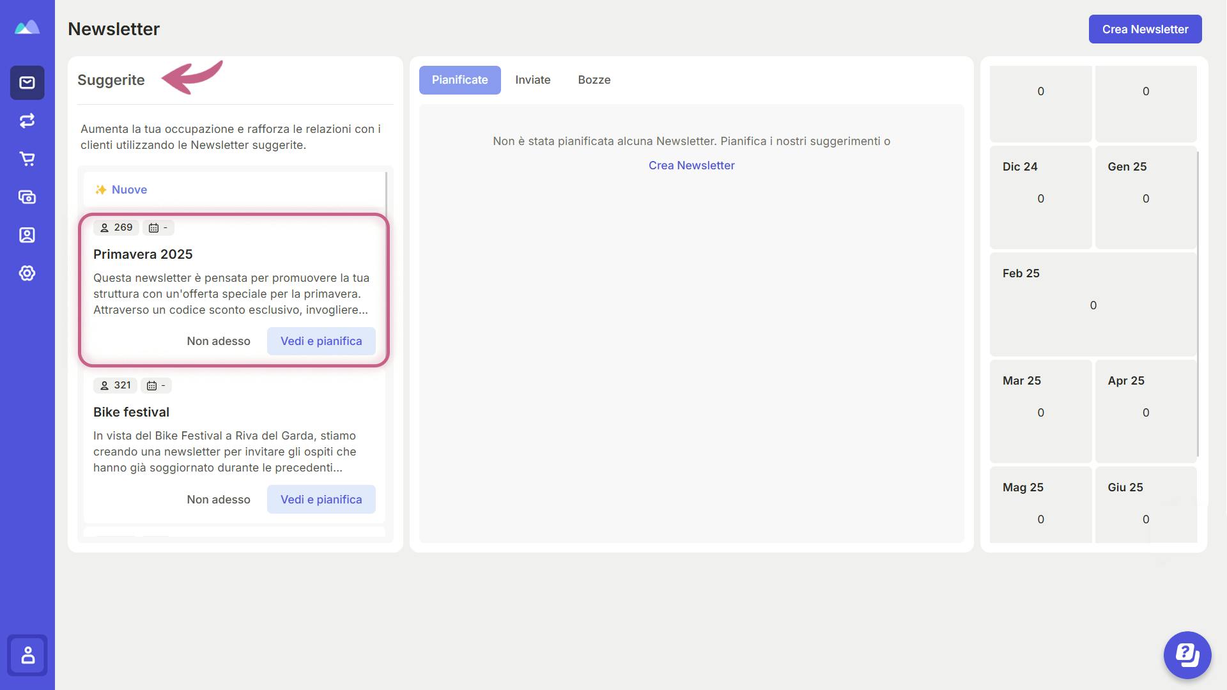The height and width of the screenshot is (690, 1227).
Task: Open the contacts person-card sidebar icon
Action: [x=27, y=235]
